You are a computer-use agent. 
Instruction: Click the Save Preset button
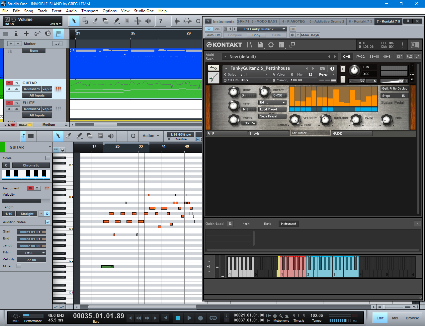(x=272, y=116)
